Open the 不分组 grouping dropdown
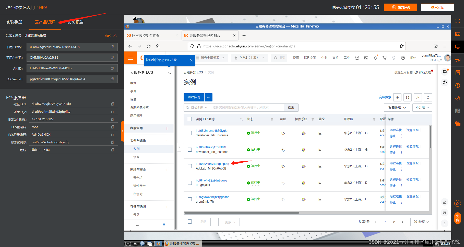 pyautogui.click(x=422, y=108)
